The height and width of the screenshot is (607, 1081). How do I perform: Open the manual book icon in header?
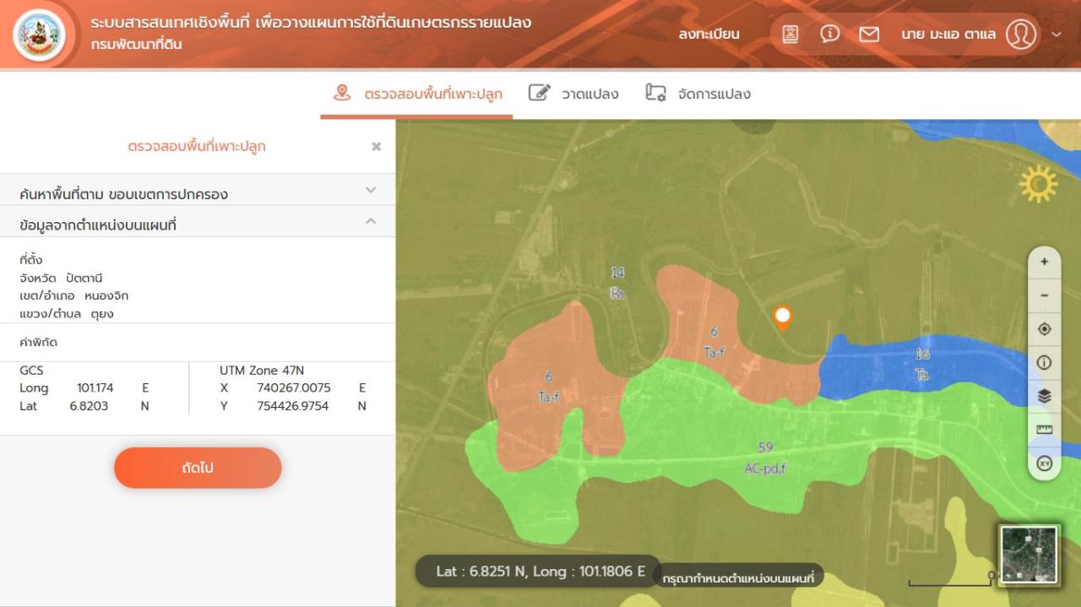pos(790,34)
